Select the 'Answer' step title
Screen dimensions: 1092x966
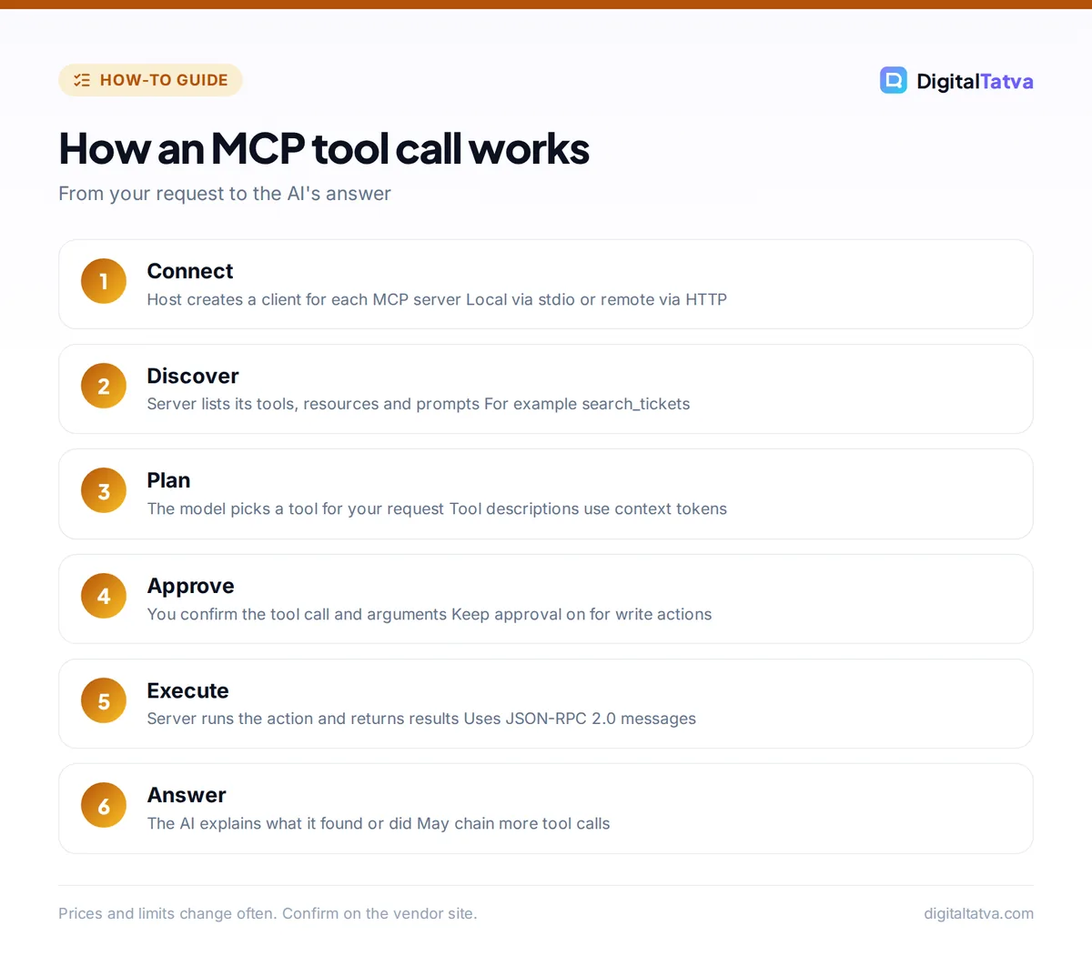187,795
